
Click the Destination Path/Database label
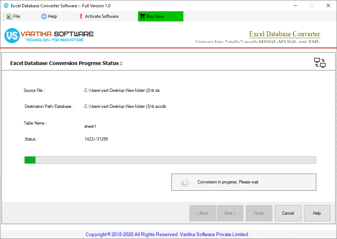[49, 106]
